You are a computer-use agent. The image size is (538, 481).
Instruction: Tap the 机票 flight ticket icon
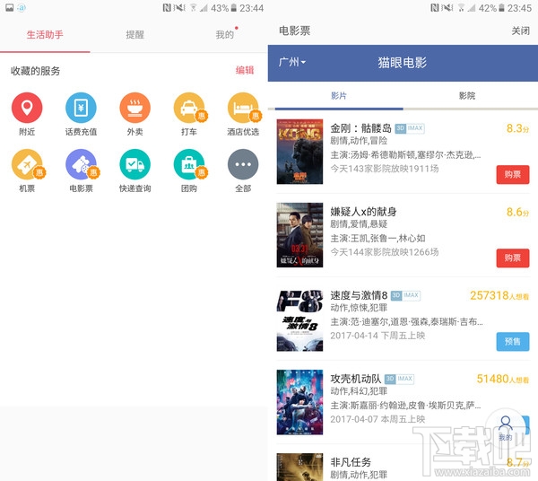click(x=27, y=164)
